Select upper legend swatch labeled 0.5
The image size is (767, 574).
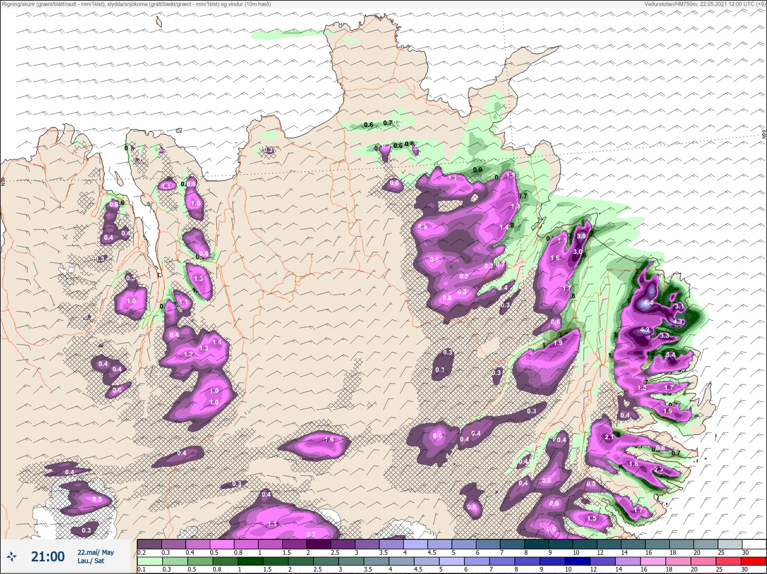coord(223,544)
